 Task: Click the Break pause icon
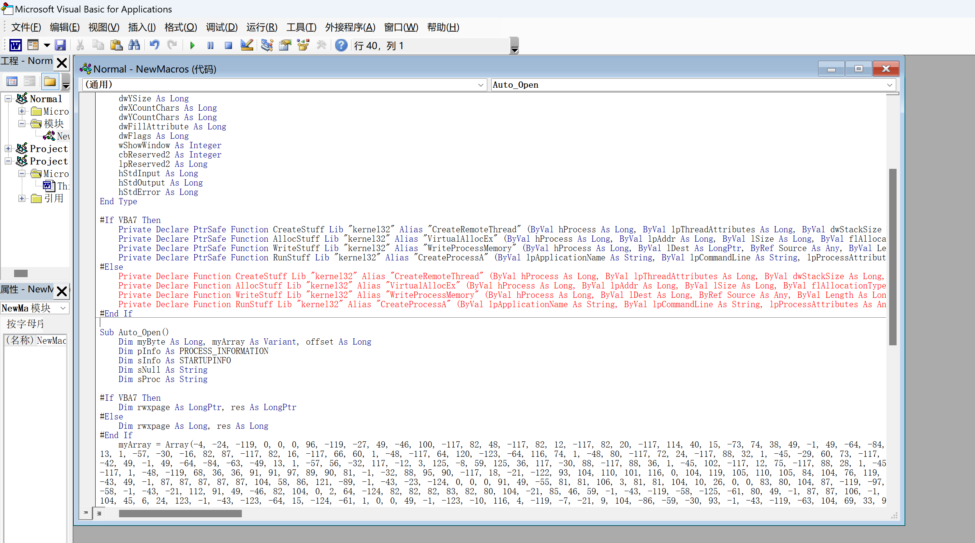coord(210,46)
